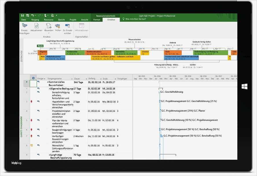
Task: Click the red person overallocation icon in row 3
Action: point(32,101)
